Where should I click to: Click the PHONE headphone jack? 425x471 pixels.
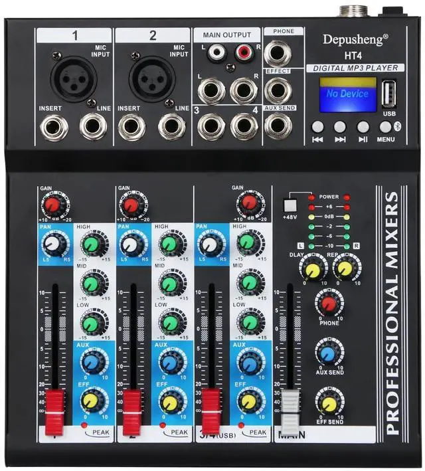(274, 52)
